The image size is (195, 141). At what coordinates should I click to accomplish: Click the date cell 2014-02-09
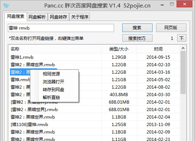pos(158,132)
